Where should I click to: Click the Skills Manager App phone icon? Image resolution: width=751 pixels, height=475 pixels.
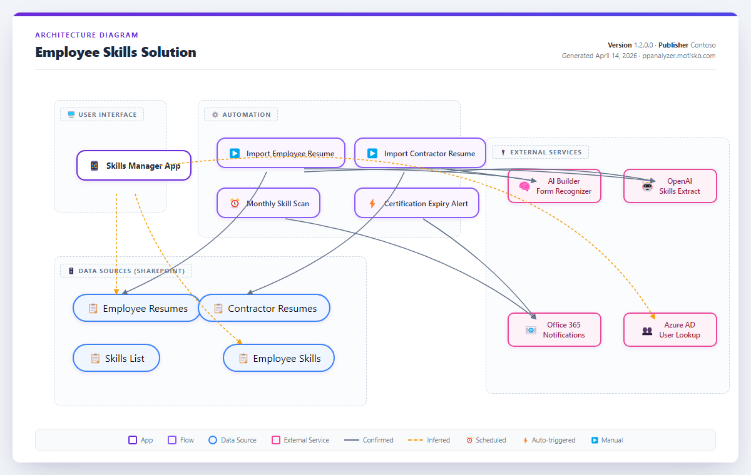[x=95, y=166]
